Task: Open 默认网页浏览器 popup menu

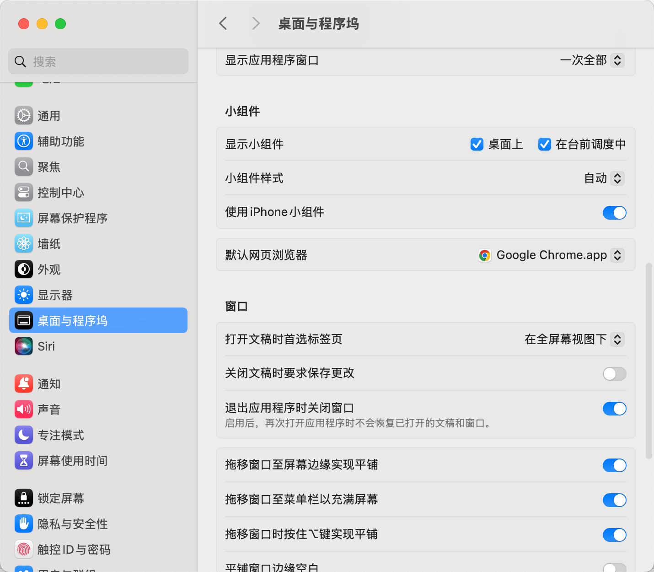Action: point(551,255)
